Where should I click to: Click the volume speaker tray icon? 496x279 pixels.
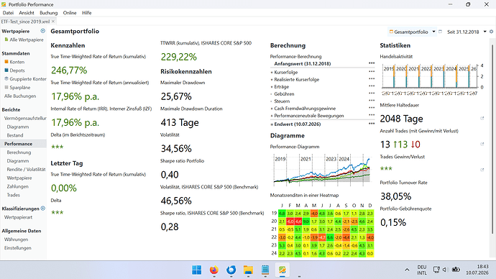pos(445,270)
